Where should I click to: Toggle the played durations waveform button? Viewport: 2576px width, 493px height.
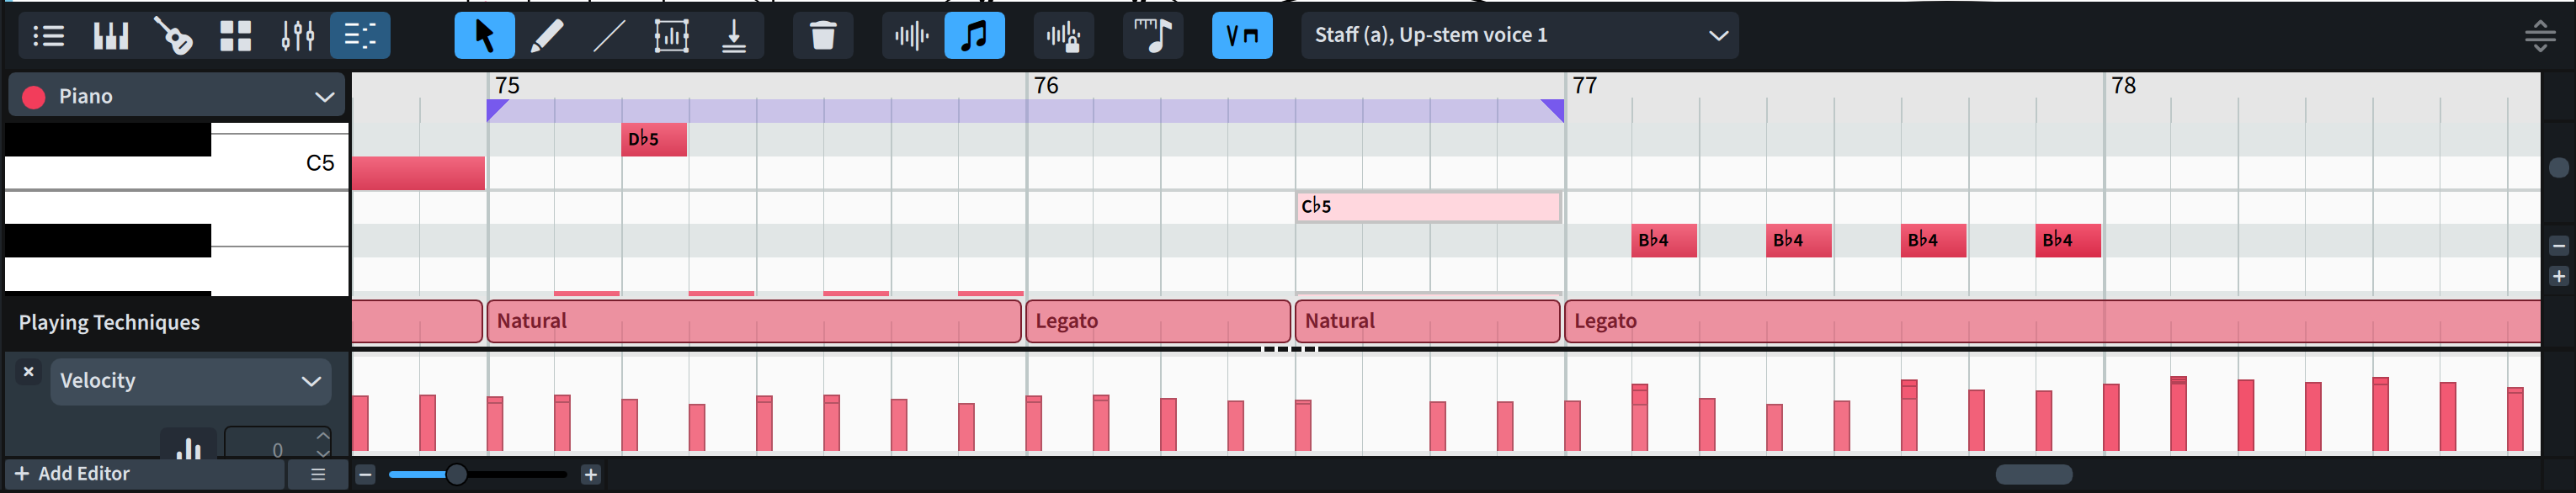pos(911,36)
